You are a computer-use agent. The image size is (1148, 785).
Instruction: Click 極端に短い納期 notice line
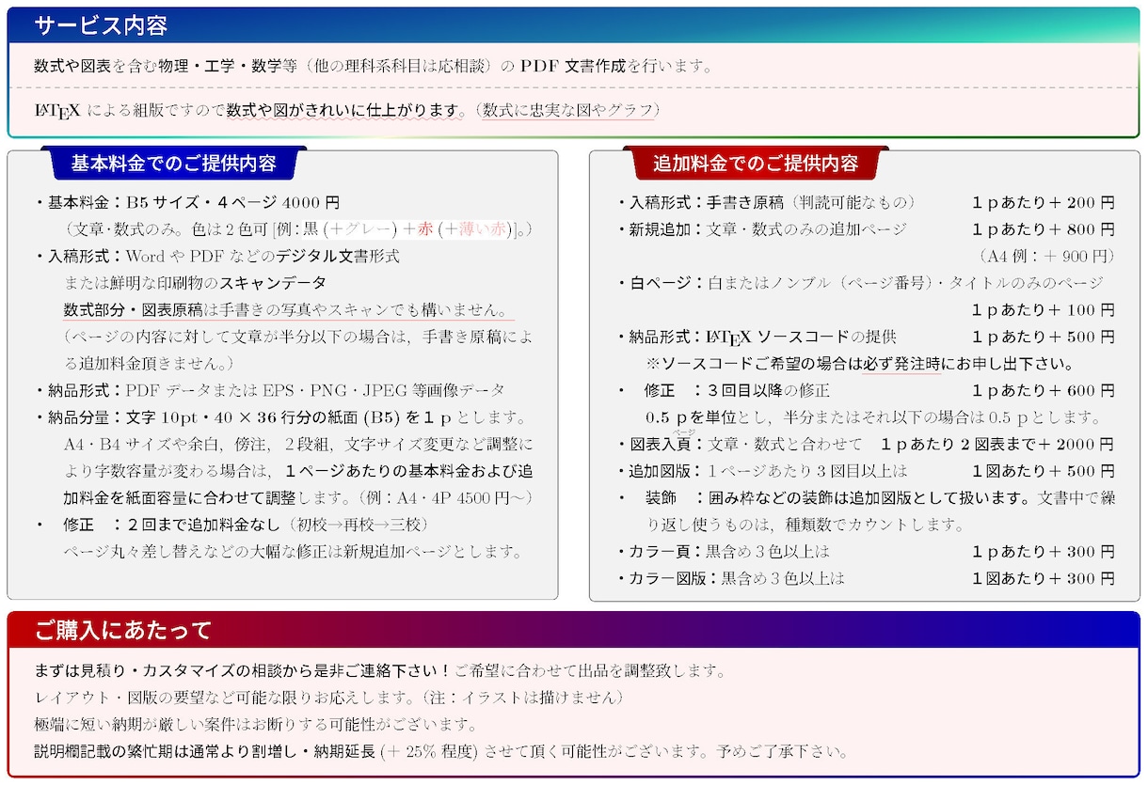(256, 725)
